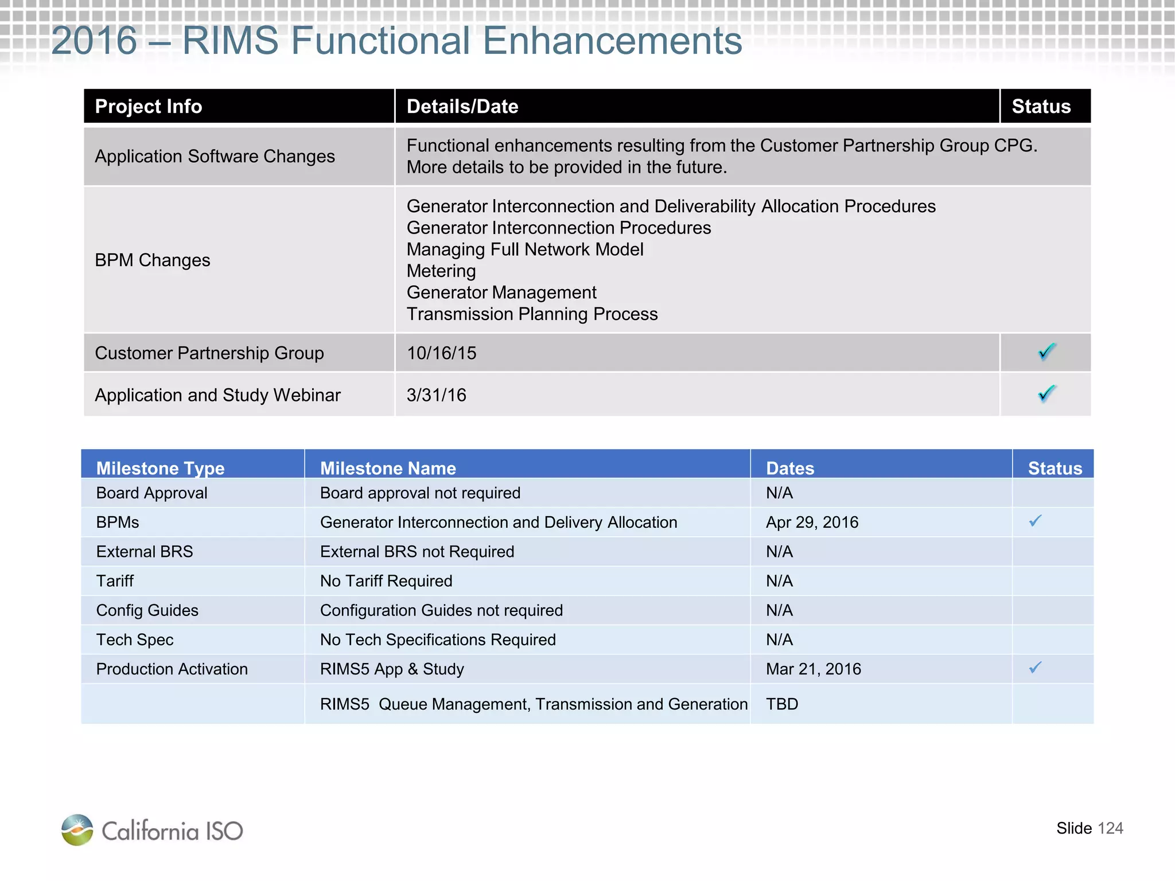Screen dimensions: 1175x881
Task: Click the 'Milestone Name' column header
Action: tap(527, 465)
